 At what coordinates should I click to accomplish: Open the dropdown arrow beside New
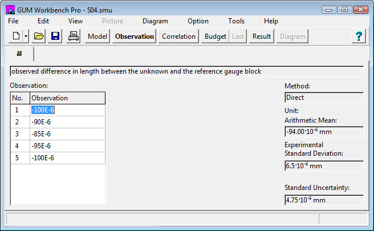coord(26,37)
